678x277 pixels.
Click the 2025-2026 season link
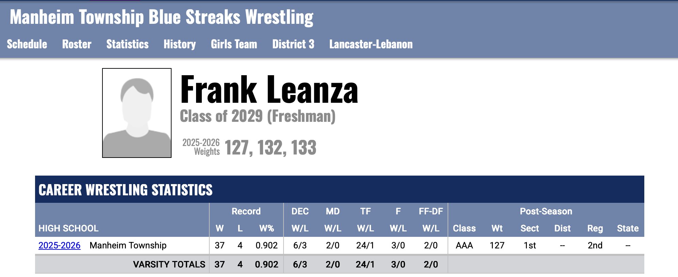pyautogui.click(x=59, y=245)
